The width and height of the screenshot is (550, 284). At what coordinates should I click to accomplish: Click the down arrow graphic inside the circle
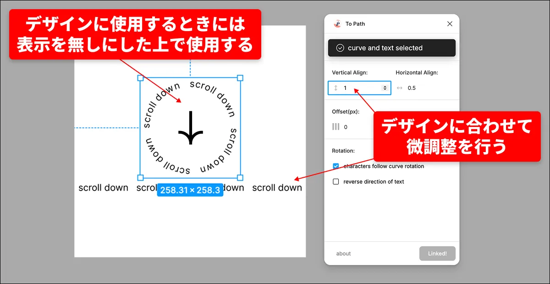(190, 131)
